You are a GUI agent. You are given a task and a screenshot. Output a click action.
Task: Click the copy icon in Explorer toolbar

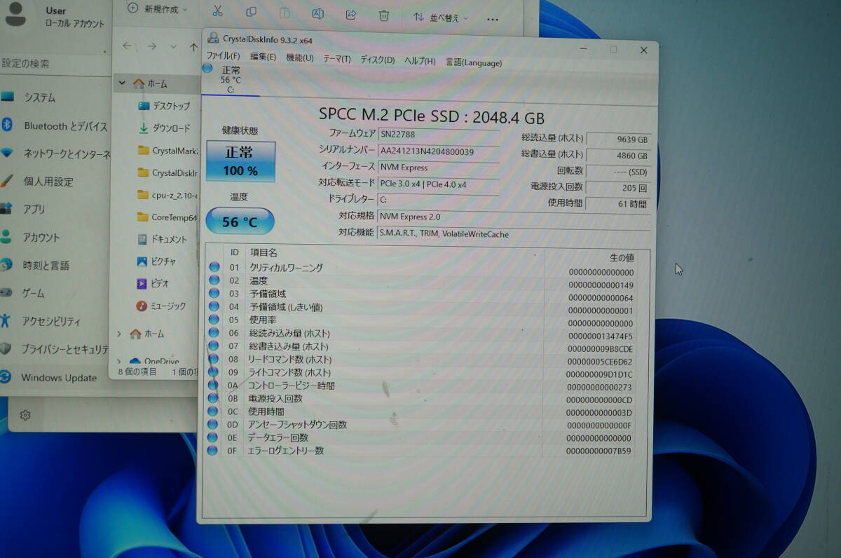tap(251, 12)
